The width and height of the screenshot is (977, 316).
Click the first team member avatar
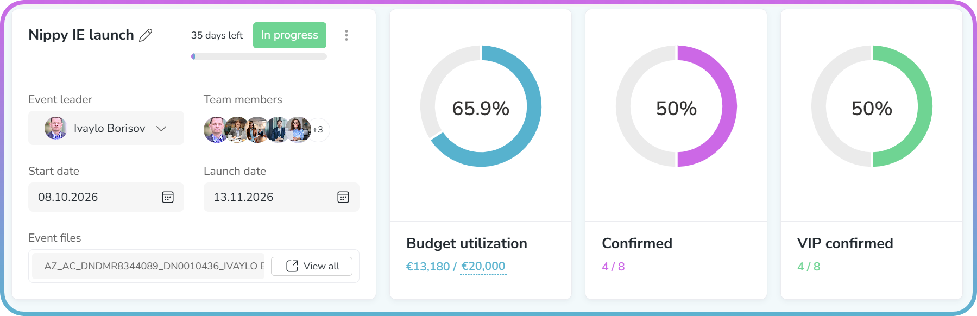pyautogui.click(x=216, y=130)
